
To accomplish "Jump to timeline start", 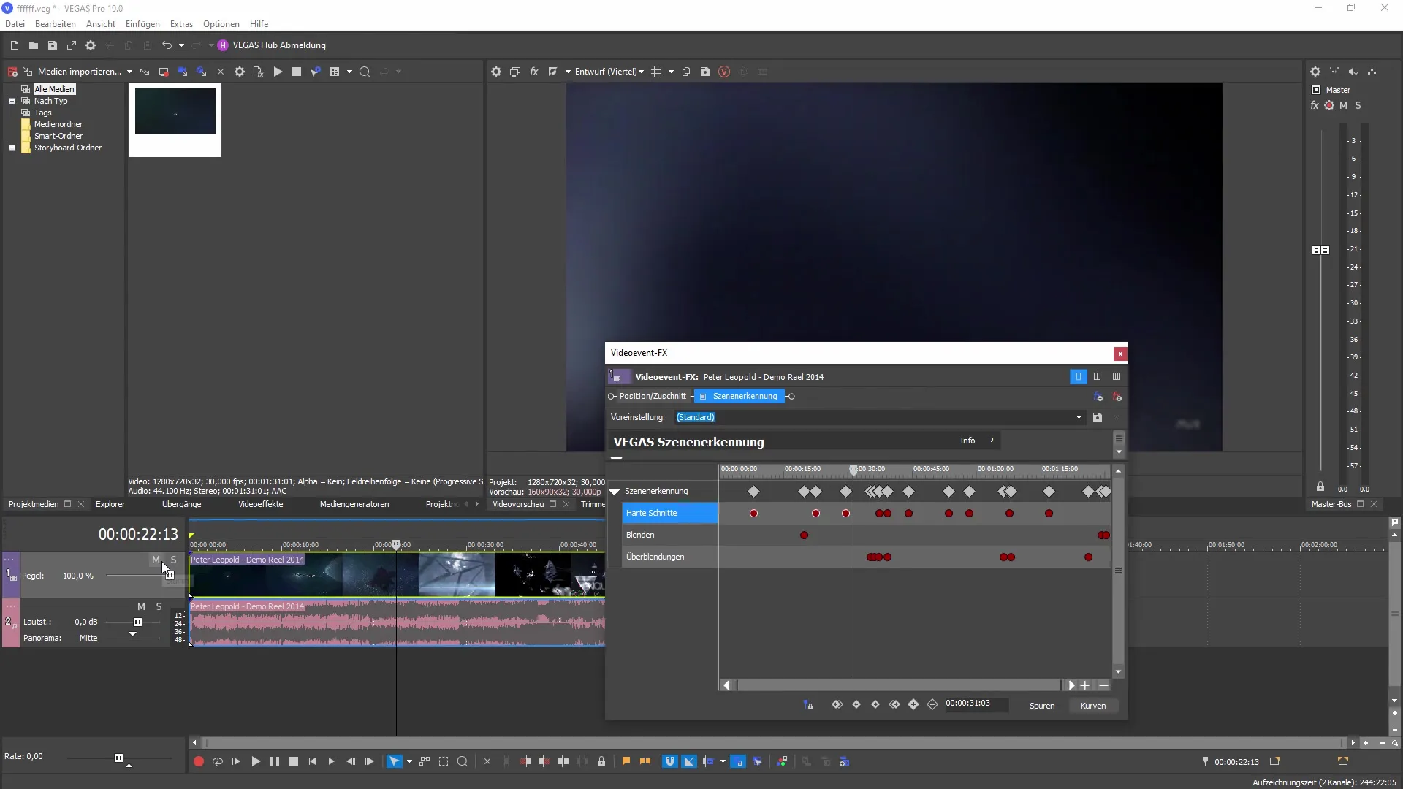I will pos(313,761).
